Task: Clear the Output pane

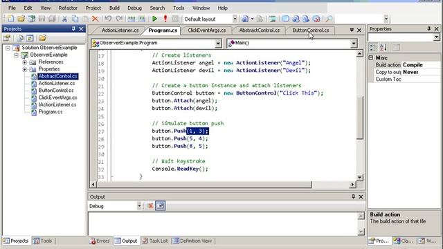Action: (150, 206)
